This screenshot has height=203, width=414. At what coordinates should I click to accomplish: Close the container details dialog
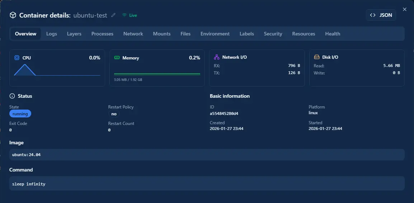click(405, 9)
